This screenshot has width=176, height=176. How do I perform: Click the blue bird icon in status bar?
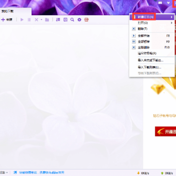tap(15, 173)
